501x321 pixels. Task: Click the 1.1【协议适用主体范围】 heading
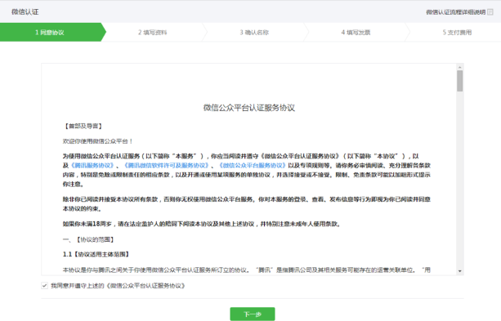tap(96, 254)
